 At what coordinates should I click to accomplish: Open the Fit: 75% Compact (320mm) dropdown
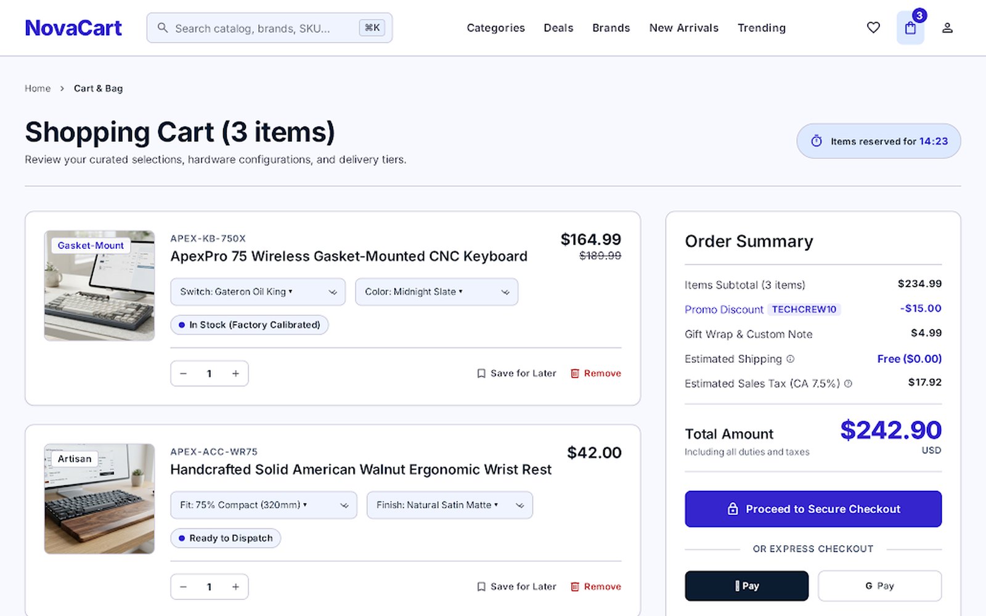(264, 505)
